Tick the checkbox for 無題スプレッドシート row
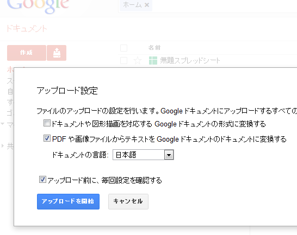The width and height of the screenshot is (297, 235). 123,61
